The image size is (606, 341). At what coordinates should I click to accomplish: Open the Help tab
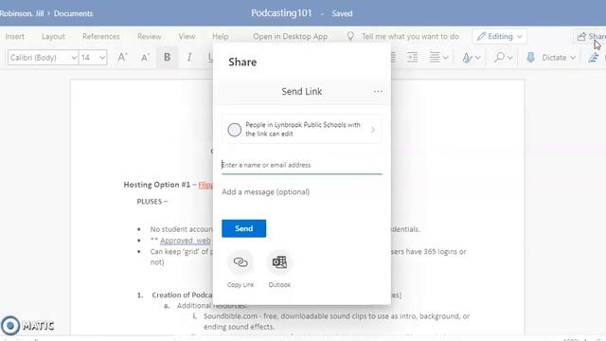point(221,36)
